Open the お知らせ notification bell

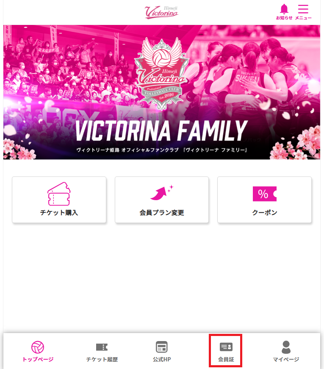coord(284,9)
